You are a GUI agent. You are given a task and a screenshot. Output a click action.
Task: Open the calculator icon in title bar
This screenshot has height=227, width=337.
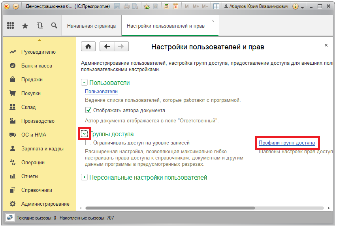click(x=166, y=7)
